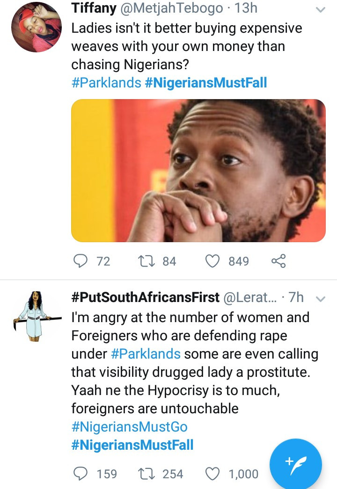Reply to Tiffany's tweet

pyautogui.click(x=82, y=261)
